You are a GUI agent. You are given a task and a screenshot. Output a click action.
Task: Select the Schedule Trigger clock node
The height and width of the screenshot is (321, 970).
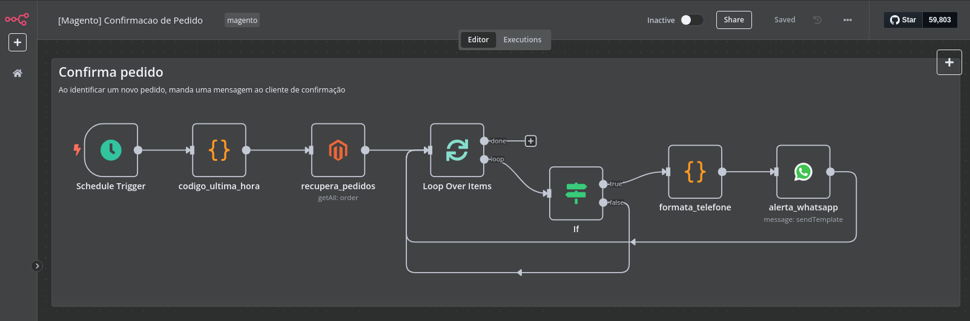pos(111,150)
